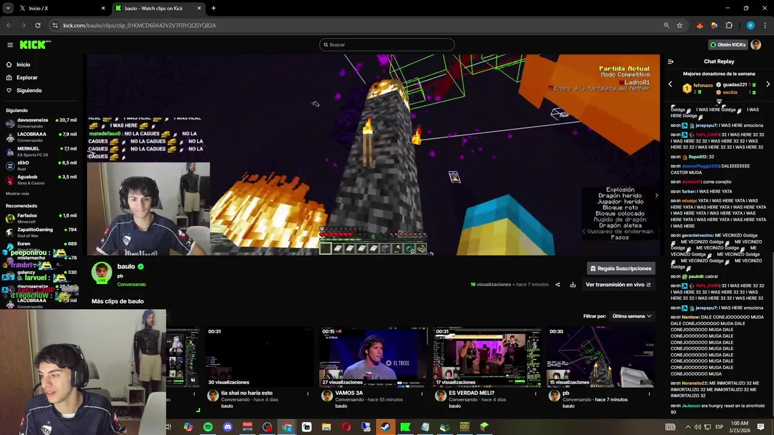Open the Kick hamburger sidebar menu
This screenshot has height=435, width=774.
(10, 45)
